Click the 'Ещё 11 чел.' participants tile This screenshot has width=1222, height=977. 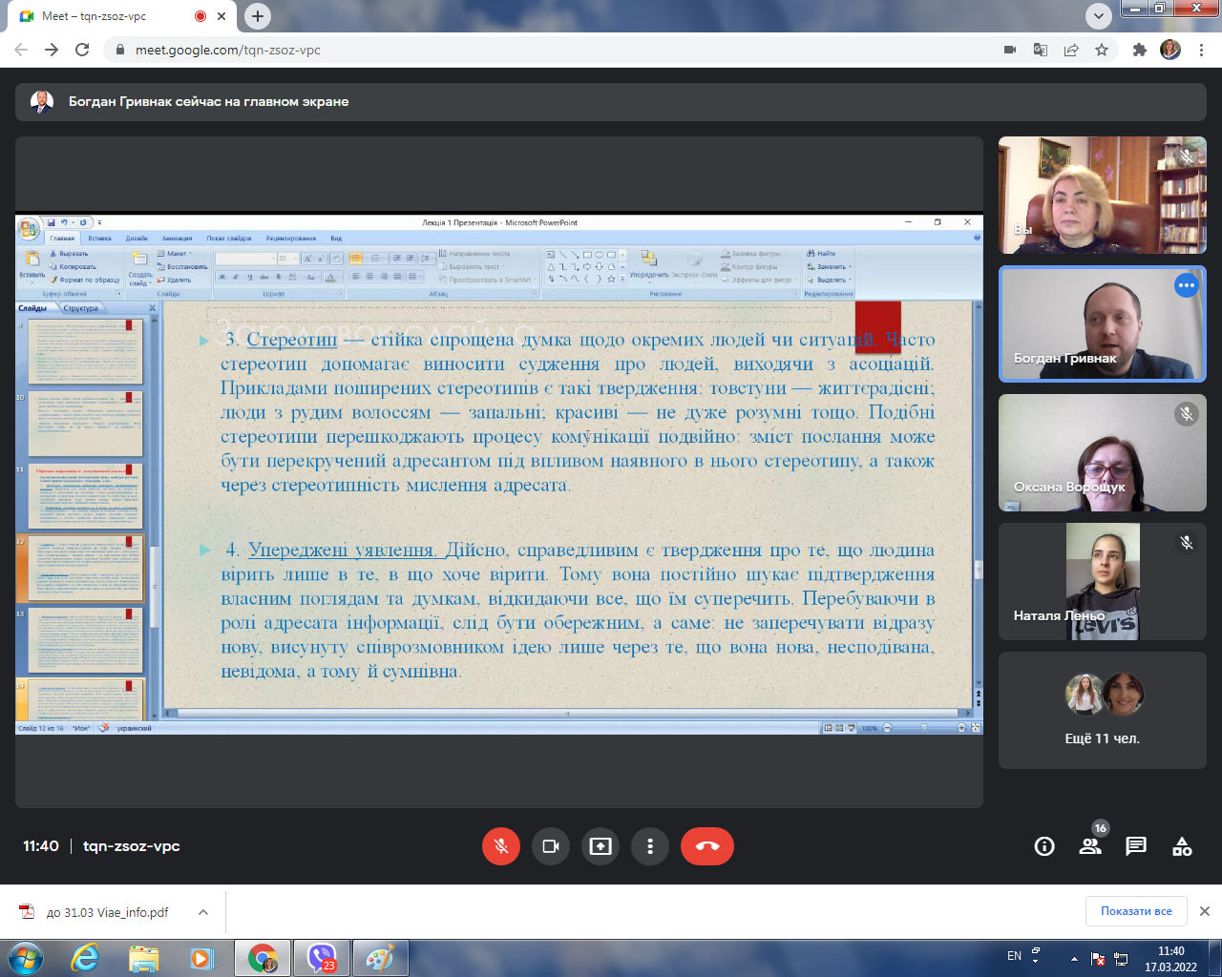[1102, 710]
